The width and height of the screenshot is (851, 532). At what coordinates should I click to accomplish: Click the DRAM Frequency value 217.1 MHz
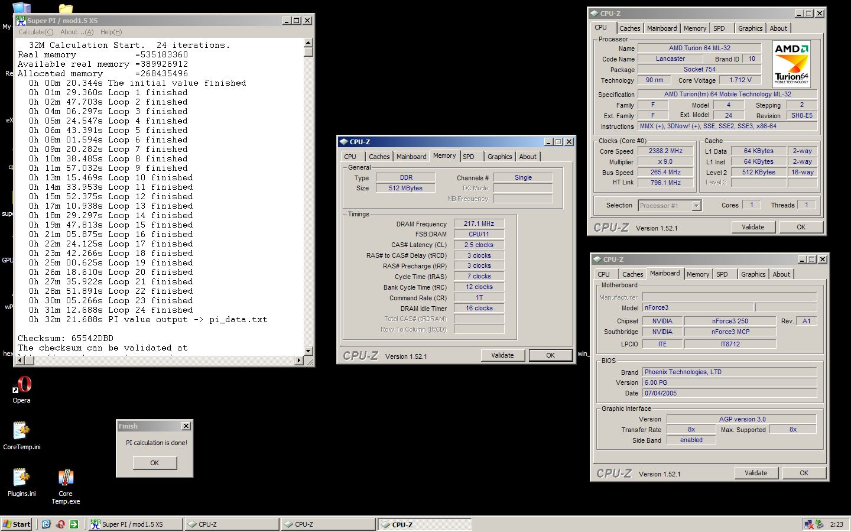coord(479,223)
